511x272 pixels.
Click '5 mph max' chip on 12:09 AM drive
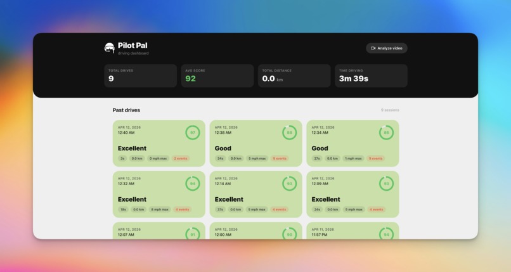[x=354, y=209]
